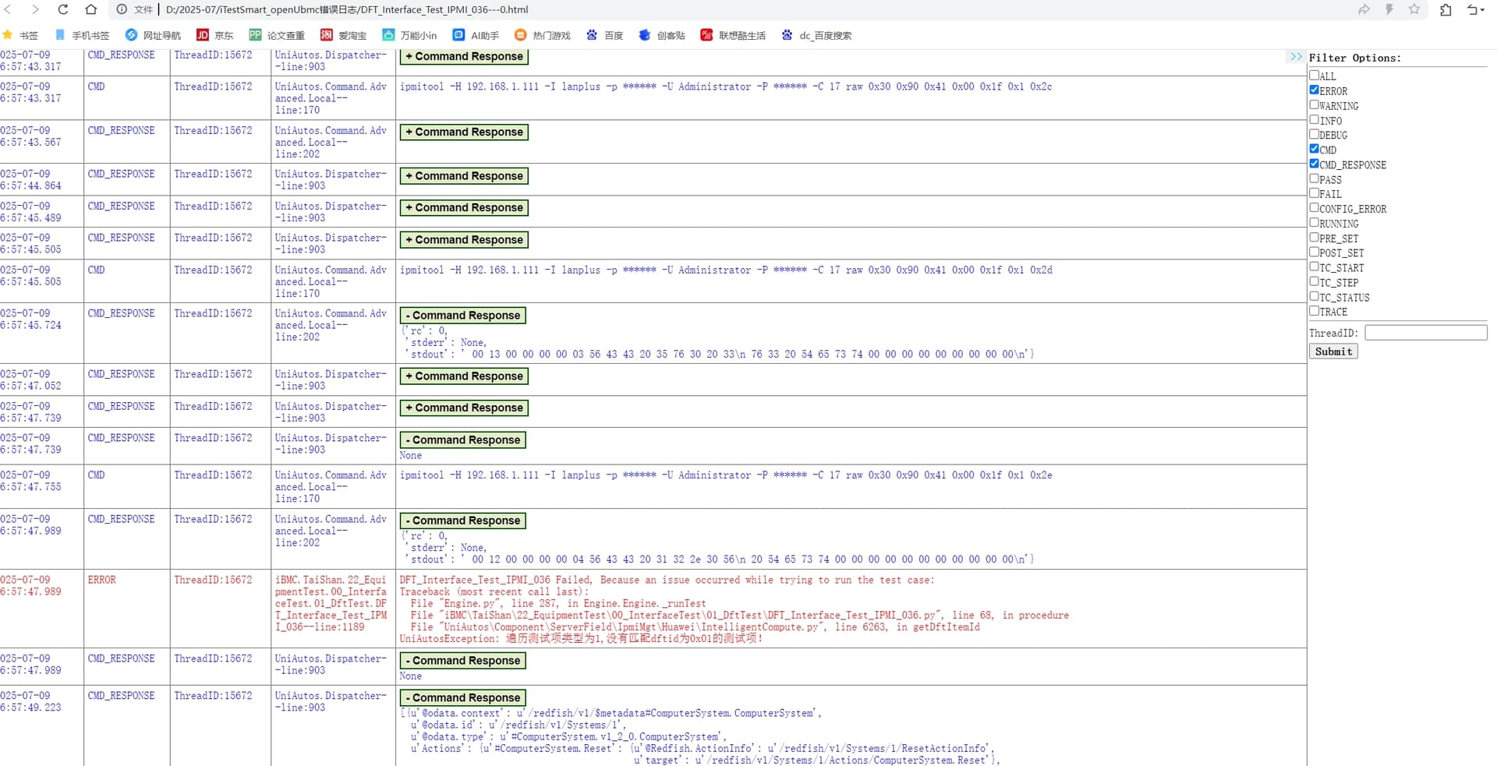The height and width of the screenshot is (766, 1497).
Task: Click ipmitool command ending 0x2e
Action: point(726,475)
